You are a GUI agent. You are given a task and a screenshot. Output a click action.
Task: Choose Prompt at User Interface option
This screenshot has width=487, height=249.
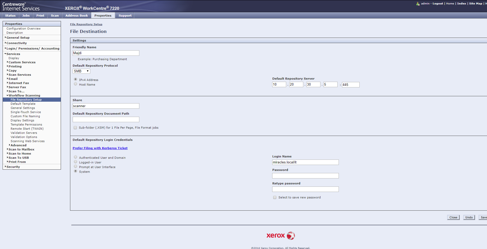[76, 167]
